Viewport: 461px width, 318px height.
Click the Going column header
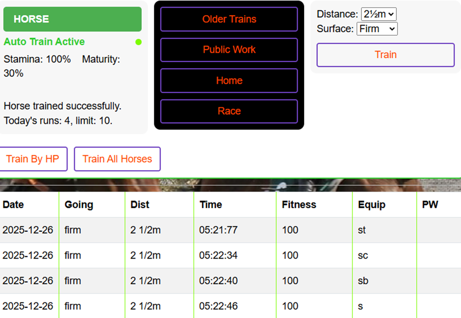click(x=79, y=205)
